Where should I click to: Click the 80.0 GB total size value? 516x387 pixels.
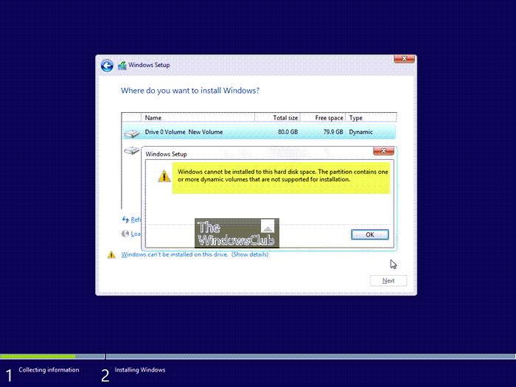[x=287, y=132]
